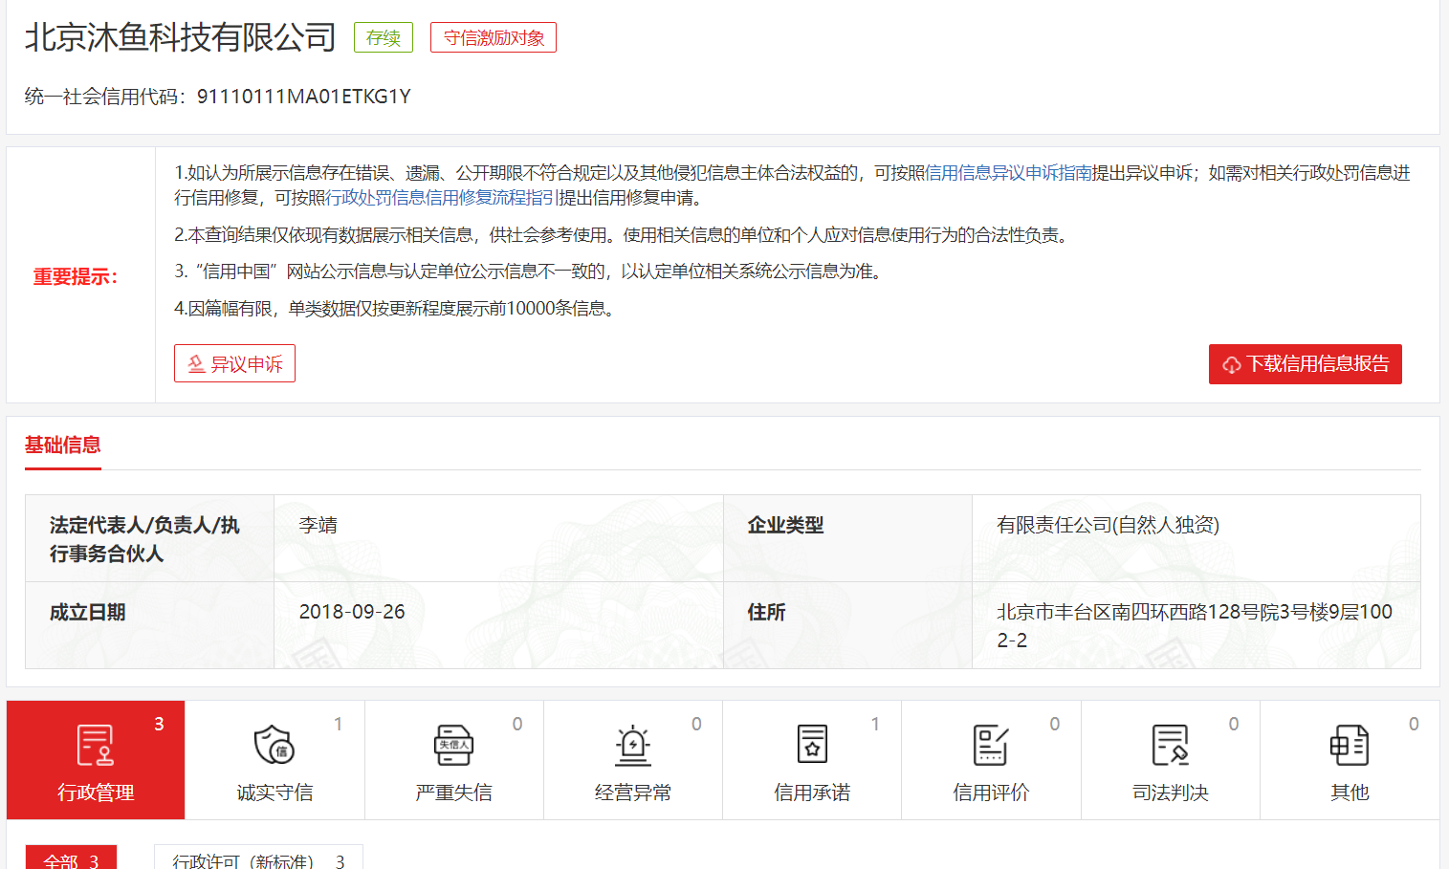Open the 经营异常 alarm icon
The image size is (1449, 869).
[633, 746]
